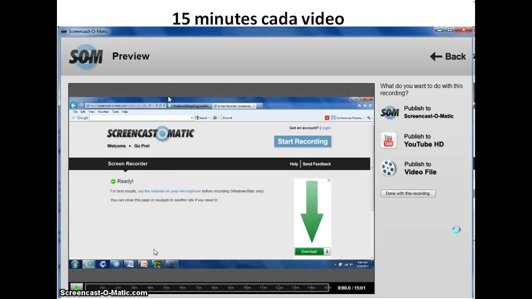The width and height of the screenshot is (532, 299).
Task: Open the View menu in previewed browser
Action: coord(91,112)
